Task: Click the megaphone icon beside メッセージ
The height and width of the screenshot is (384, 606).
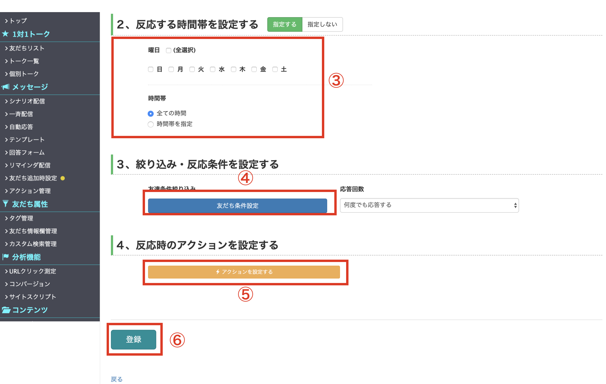Action: [5, 87]
